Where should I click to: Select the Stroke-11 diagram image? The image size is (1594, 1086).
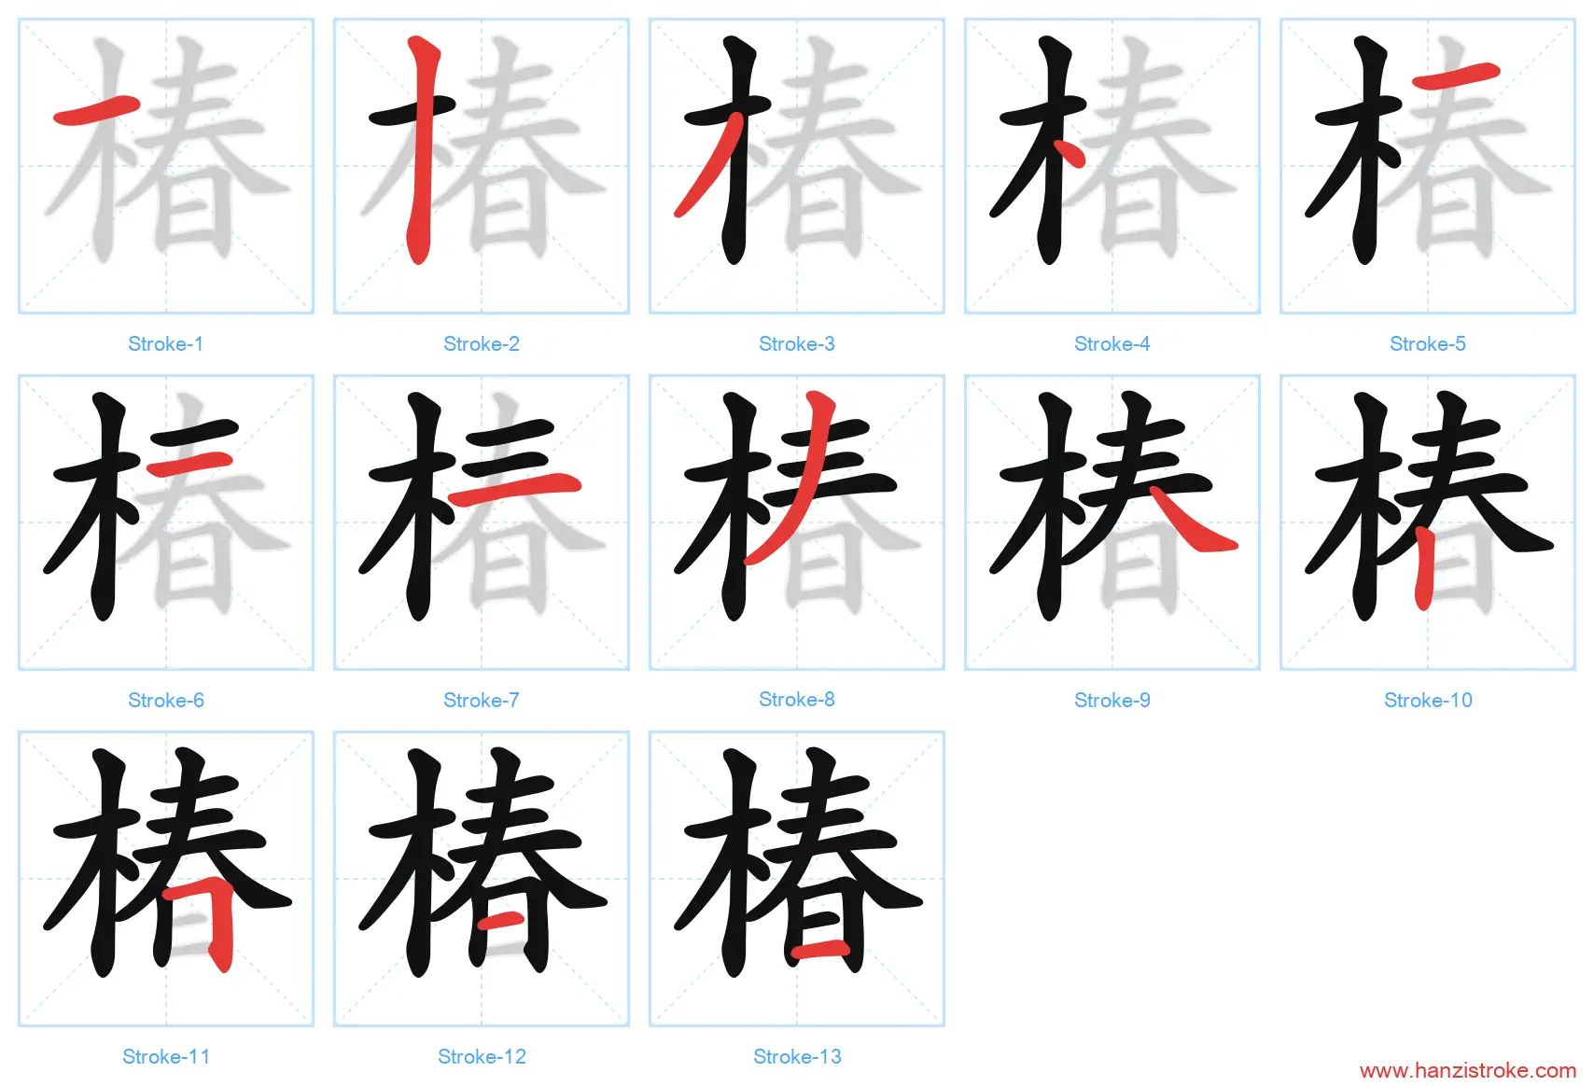[x=166, y=879]
